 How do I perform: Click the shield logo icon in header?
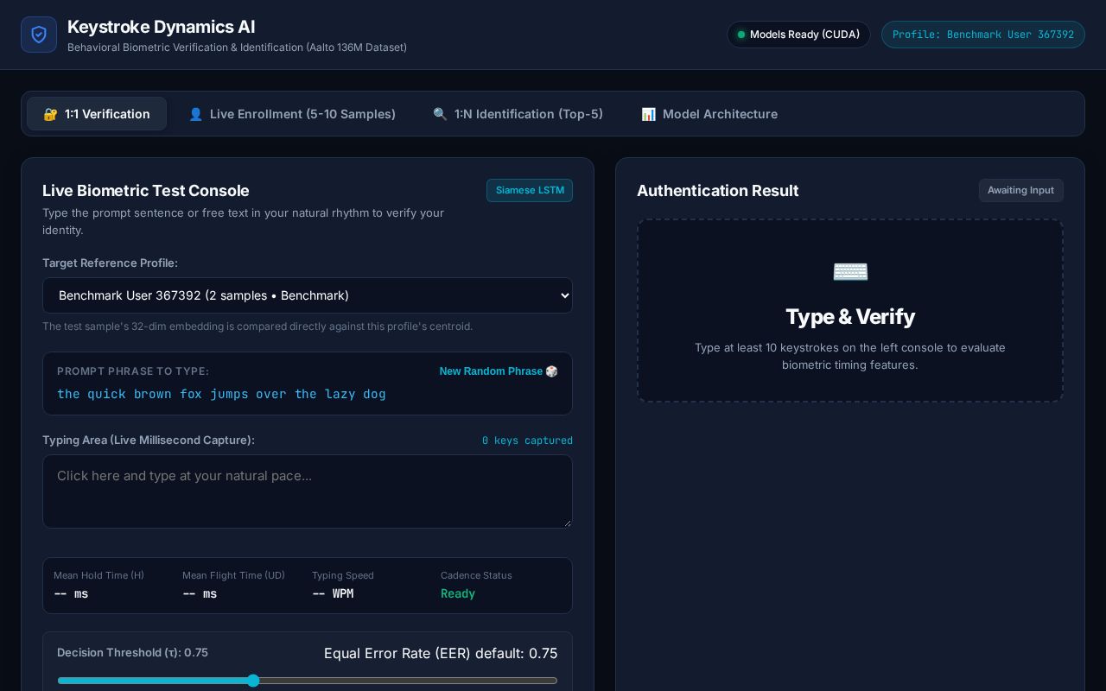(39, 35)
